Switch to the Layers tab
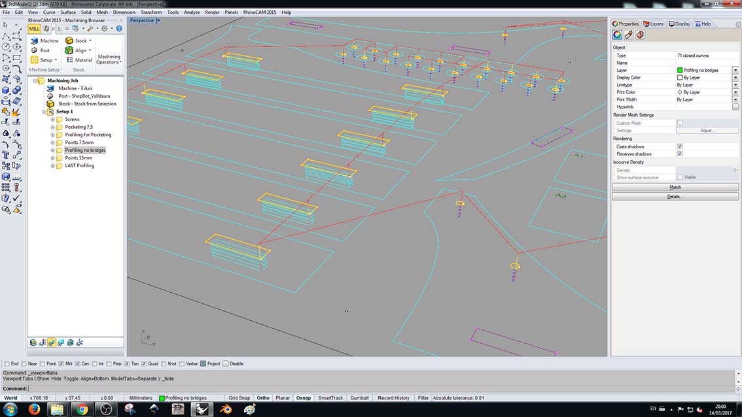742x417 pixels. pos(655,24)
